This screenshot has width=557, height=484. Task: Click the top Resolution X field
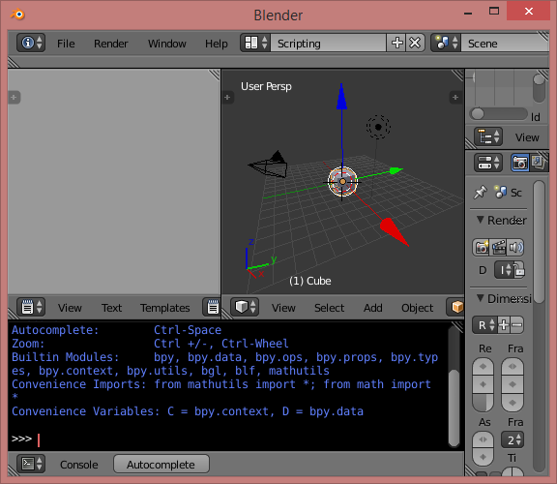pyautogui.click(x=483, y=367)
